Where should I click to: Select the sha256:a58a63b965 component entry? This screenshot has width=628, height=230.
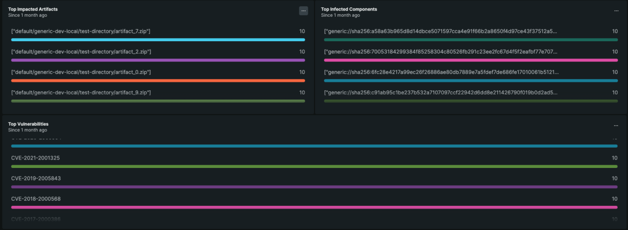point(441,32)
